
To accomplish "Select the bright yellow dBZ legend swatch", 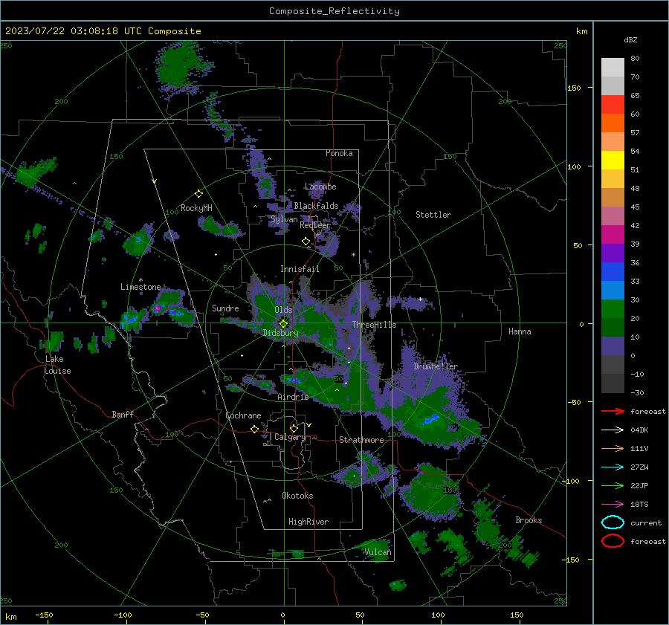I will (613, 161).
